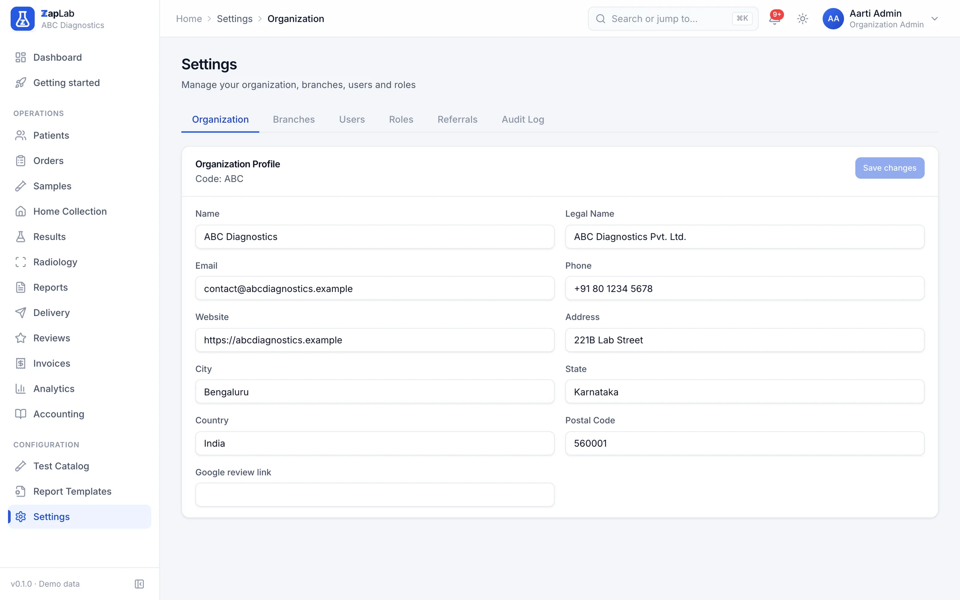Open Home Collection in sidebar
This screenshot has height=600, width=960.
(80, 211)
